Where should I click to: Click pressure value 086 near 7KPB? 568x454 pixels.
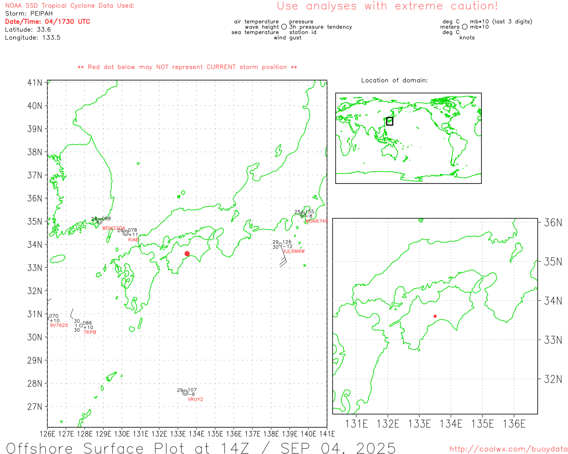(x=87, y=323)
